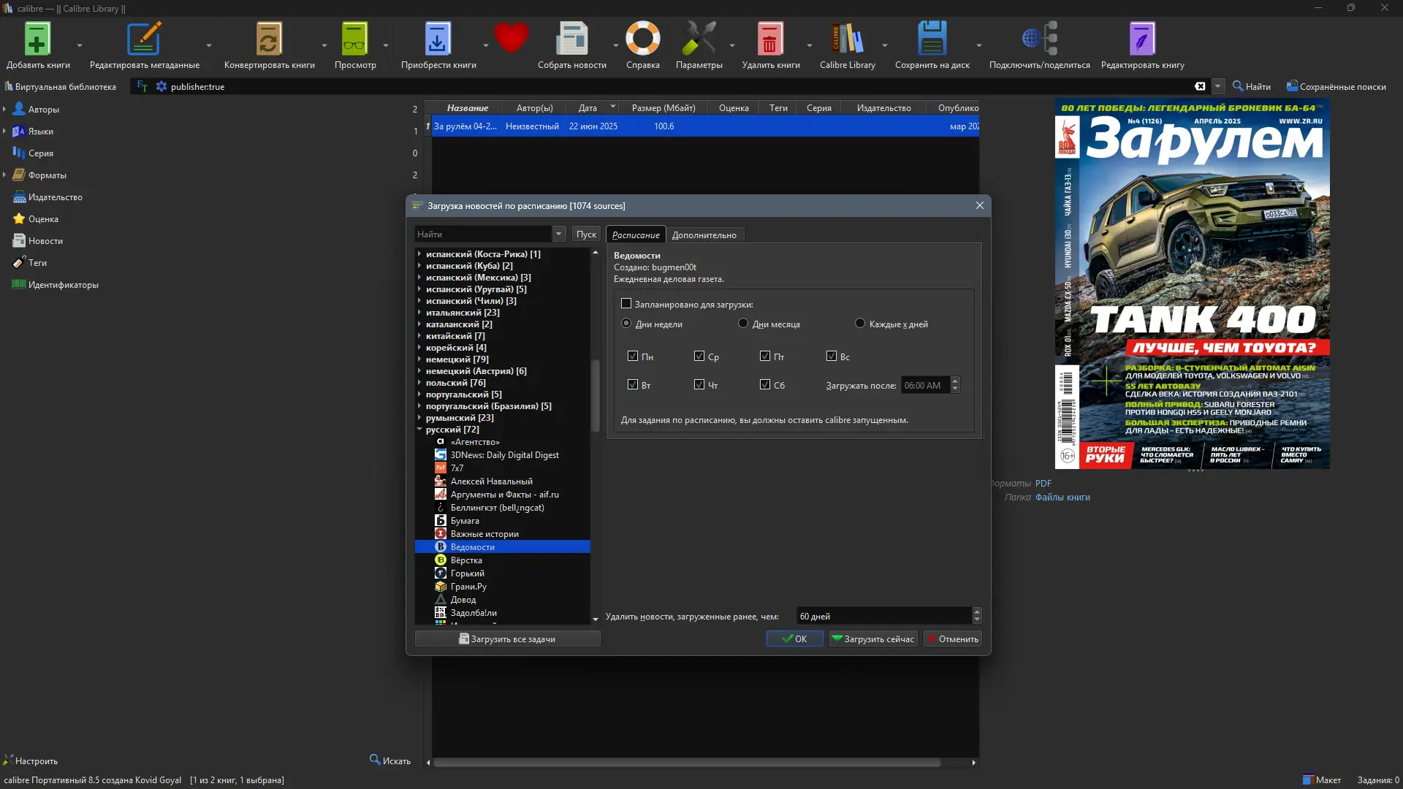The image size is (1403, 789).
Task: Open the news search field dropdown arrow
Action: (559, 235)
